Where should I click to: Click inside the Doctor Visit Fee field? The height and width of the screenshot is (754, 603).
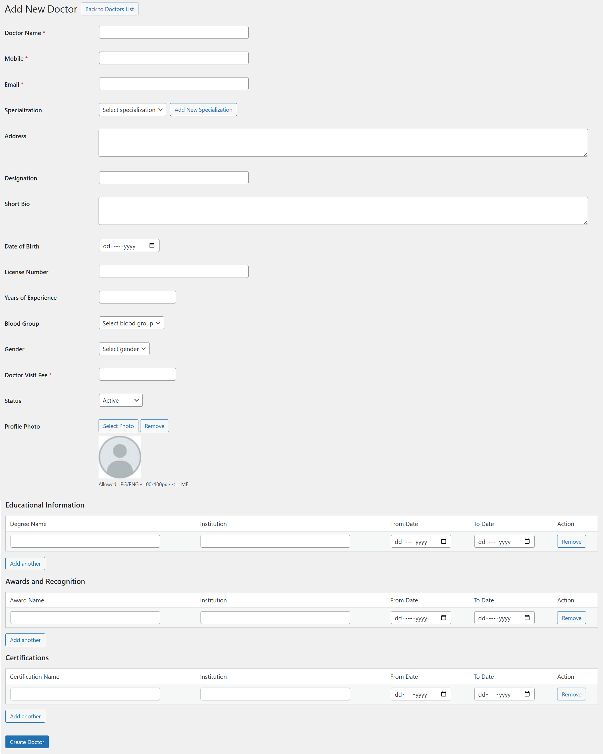click(137, 374)
